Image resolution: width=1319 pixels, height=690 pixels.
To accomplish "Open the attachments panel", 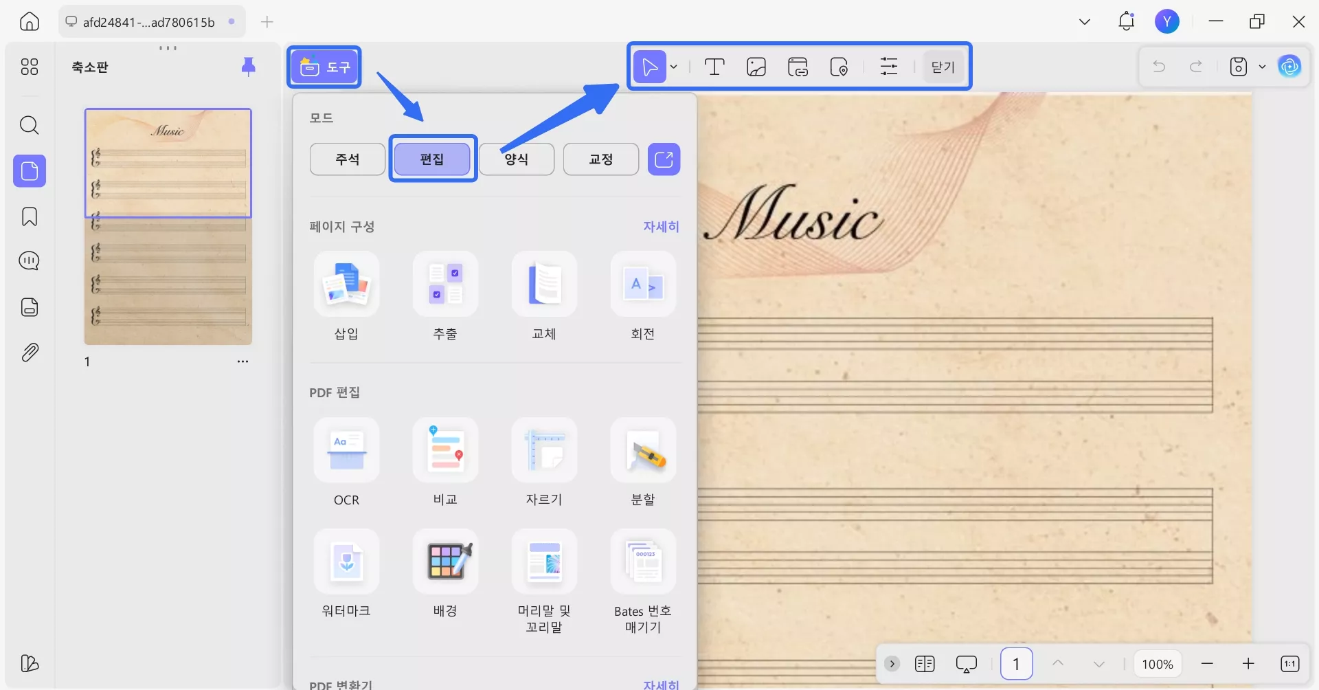I will pyautogui.click(x=29, y=352).
